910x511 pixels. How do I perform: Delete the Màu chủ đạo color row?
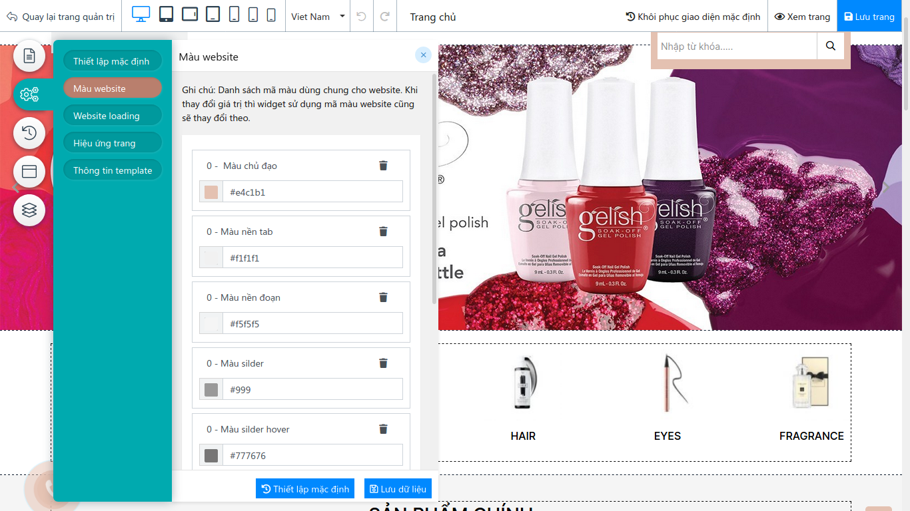(x=383, y=166)
